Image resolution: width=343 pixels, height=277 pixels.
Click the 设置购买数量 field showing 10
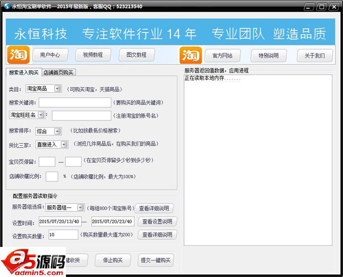click(63, 235)
